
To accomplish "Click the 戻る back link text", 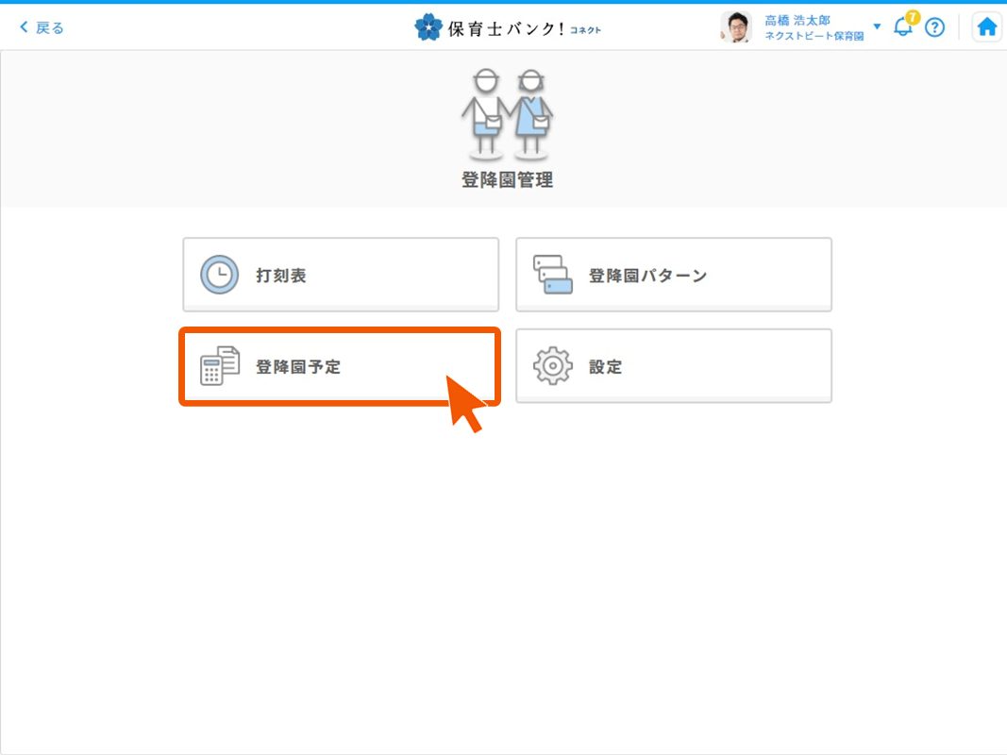I will click(50, 27).
